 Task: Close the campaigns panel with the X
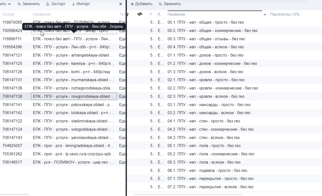pos(120,4)
